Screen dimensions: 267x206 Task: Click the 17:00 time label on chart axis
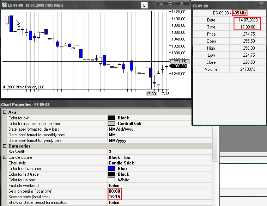[x=151, y=94]
